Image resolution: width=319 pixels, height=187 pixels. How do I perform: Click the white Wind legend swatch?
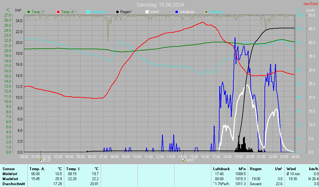click(x=147, y=12)
